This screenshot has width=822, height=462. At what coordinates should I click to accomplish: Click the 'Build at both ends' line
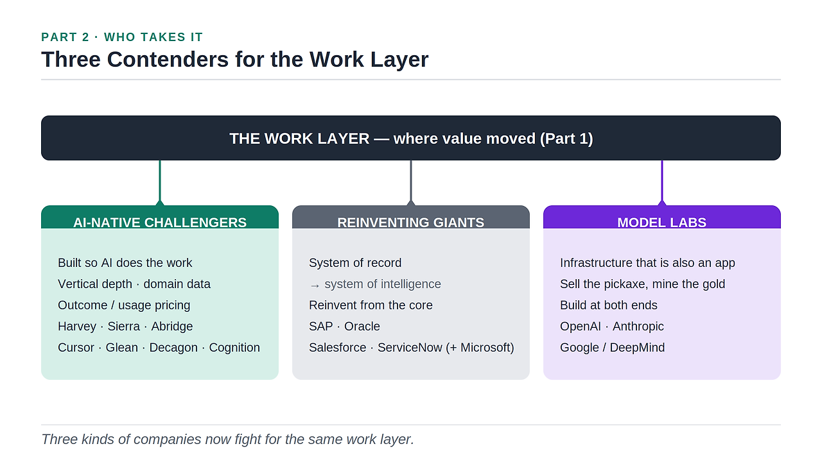coord(609,305)
